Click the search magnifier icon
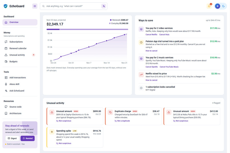Image resolution: width=230 pixels, height=153 pixels. (x=43, y=6)
